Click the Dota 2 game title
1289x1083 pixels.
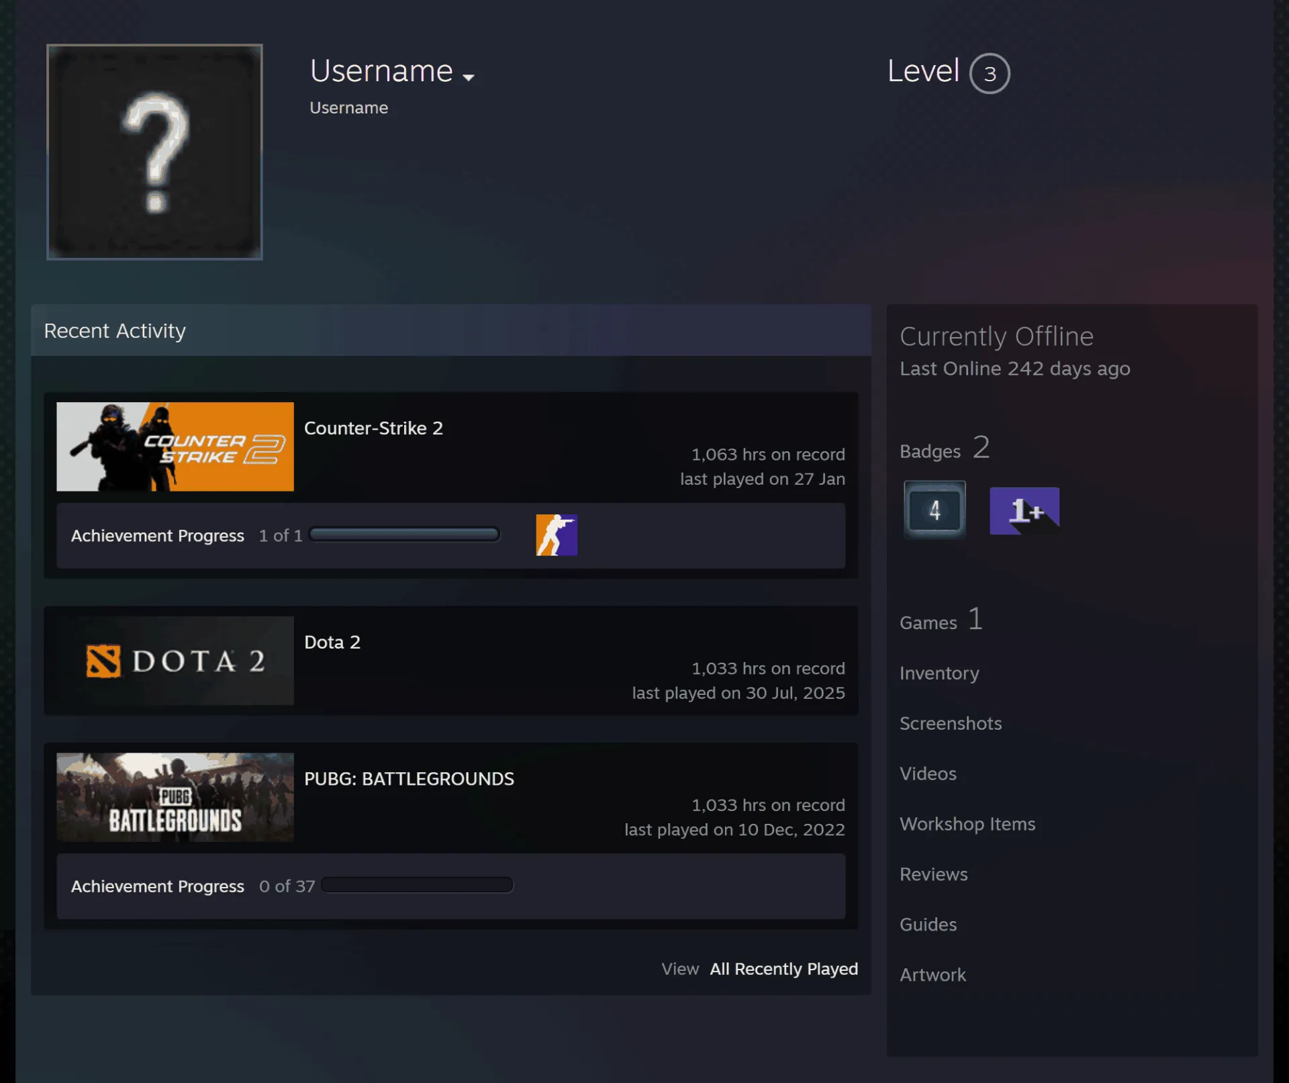[x=332, y=643]
